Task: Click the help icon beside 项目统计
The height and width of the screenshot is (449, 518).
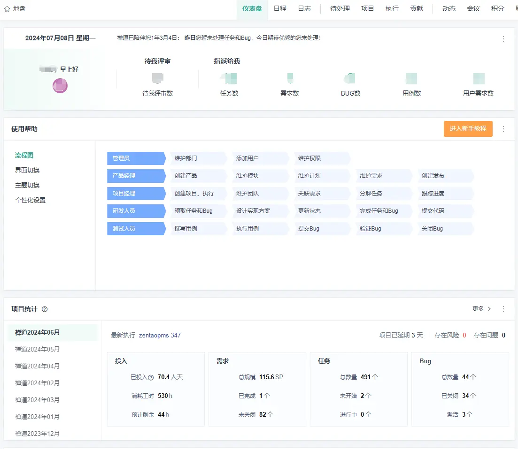Action: tap(45, 309)
